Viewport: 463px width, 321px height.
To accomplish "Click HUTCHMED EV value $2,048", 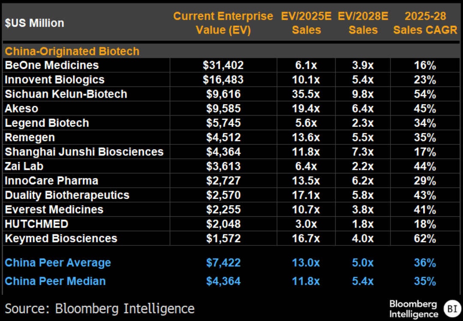I will click(x=223, y=224).
